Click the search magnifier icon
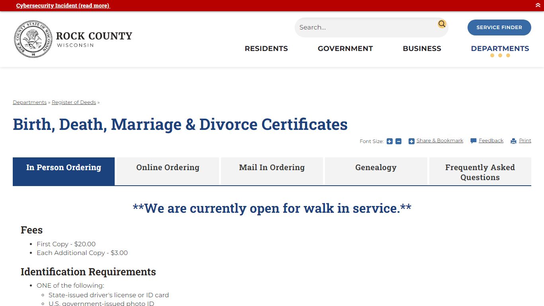This screenshot has height=306, width=544. 442,24
